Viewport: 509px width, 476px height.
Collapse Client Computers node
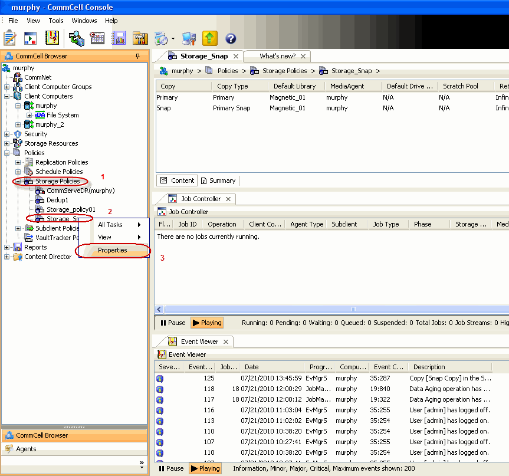pyautogui.click(x=6, y=96)
